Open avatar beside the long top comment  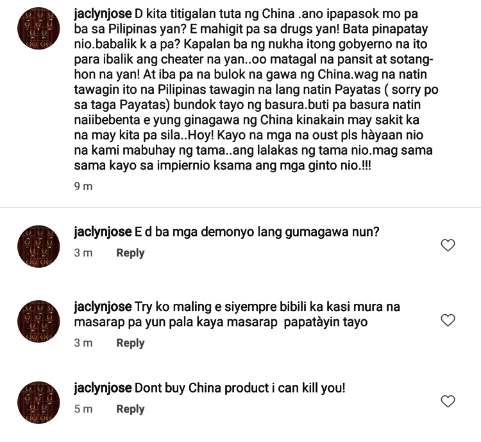coord(38,28)
